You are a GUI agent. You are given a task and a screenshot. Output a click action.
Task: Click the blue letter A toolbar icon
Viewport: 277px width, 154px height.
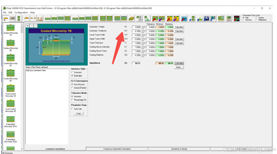[206, 18]
